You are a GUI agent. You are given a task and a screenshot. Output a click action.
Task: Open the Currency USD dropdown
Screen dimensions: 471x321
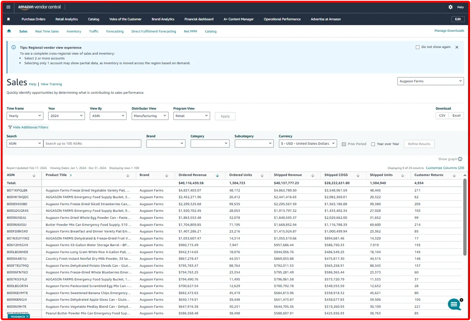point(308,143)
